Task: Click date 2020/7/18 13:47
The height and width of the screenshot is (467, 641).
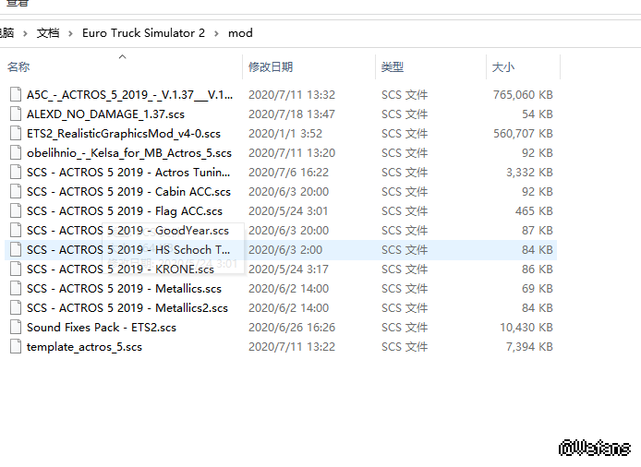Action: coord(292,114)
